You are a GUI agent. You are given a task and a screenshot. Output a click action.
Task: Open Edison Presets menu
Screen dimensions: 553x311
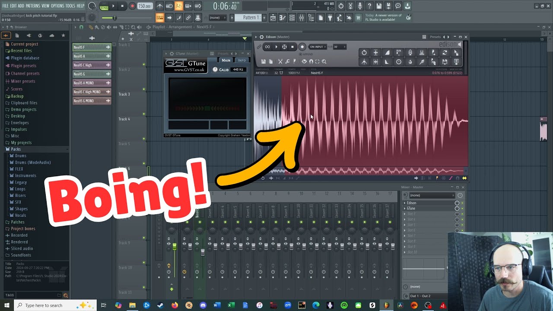(435, 37)
